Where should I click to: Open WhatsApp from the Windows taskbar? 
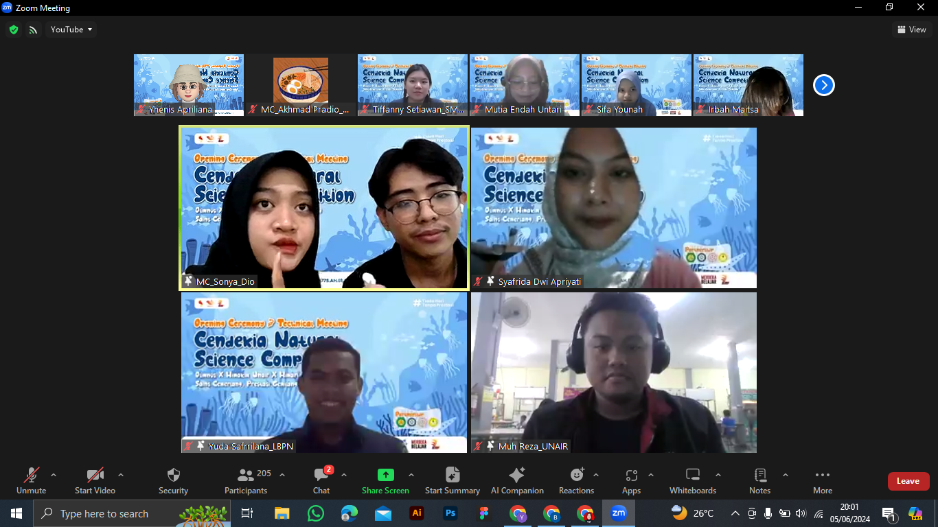(316, 513)
